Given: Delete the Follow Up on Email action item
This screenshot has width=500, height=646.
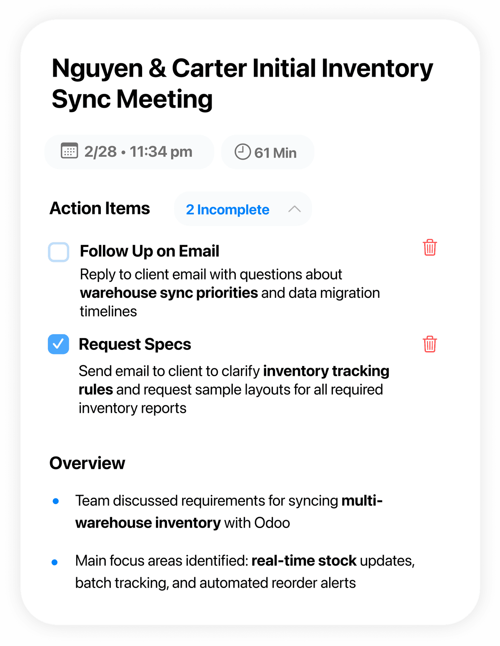Looking at the screenshot, I should 430,248.
